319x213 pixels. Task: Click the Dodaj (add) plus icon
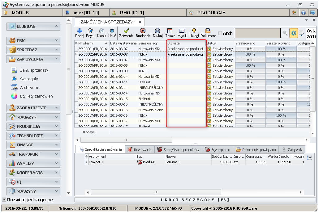pyautogui.click(x=80, y=31)
